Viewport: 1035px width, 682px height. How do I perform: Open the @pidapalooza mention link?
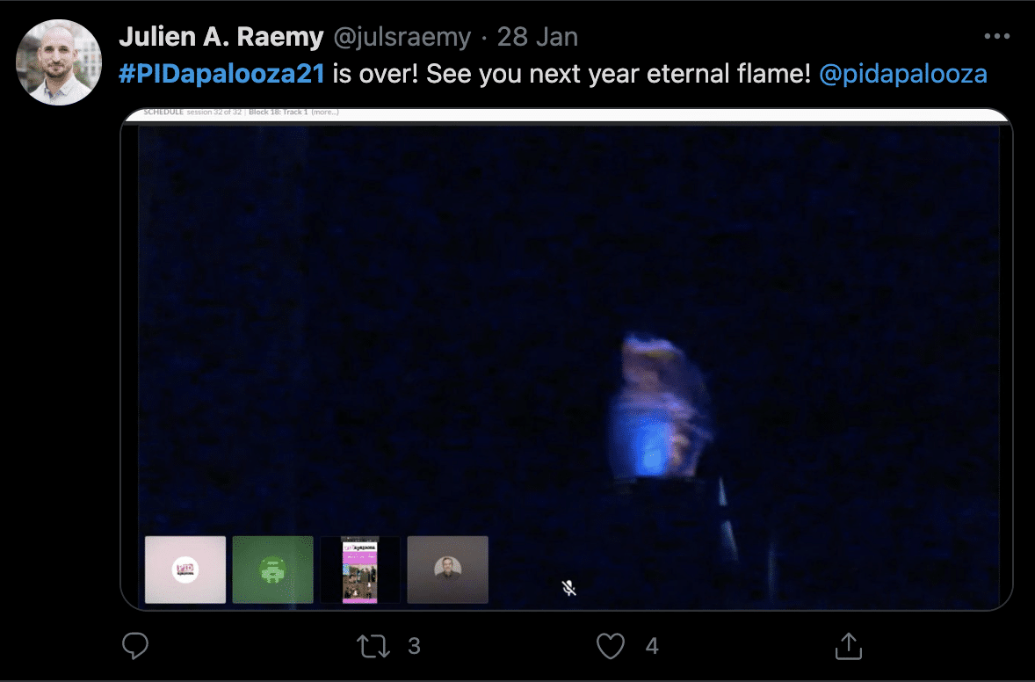(x=903, y=73)
